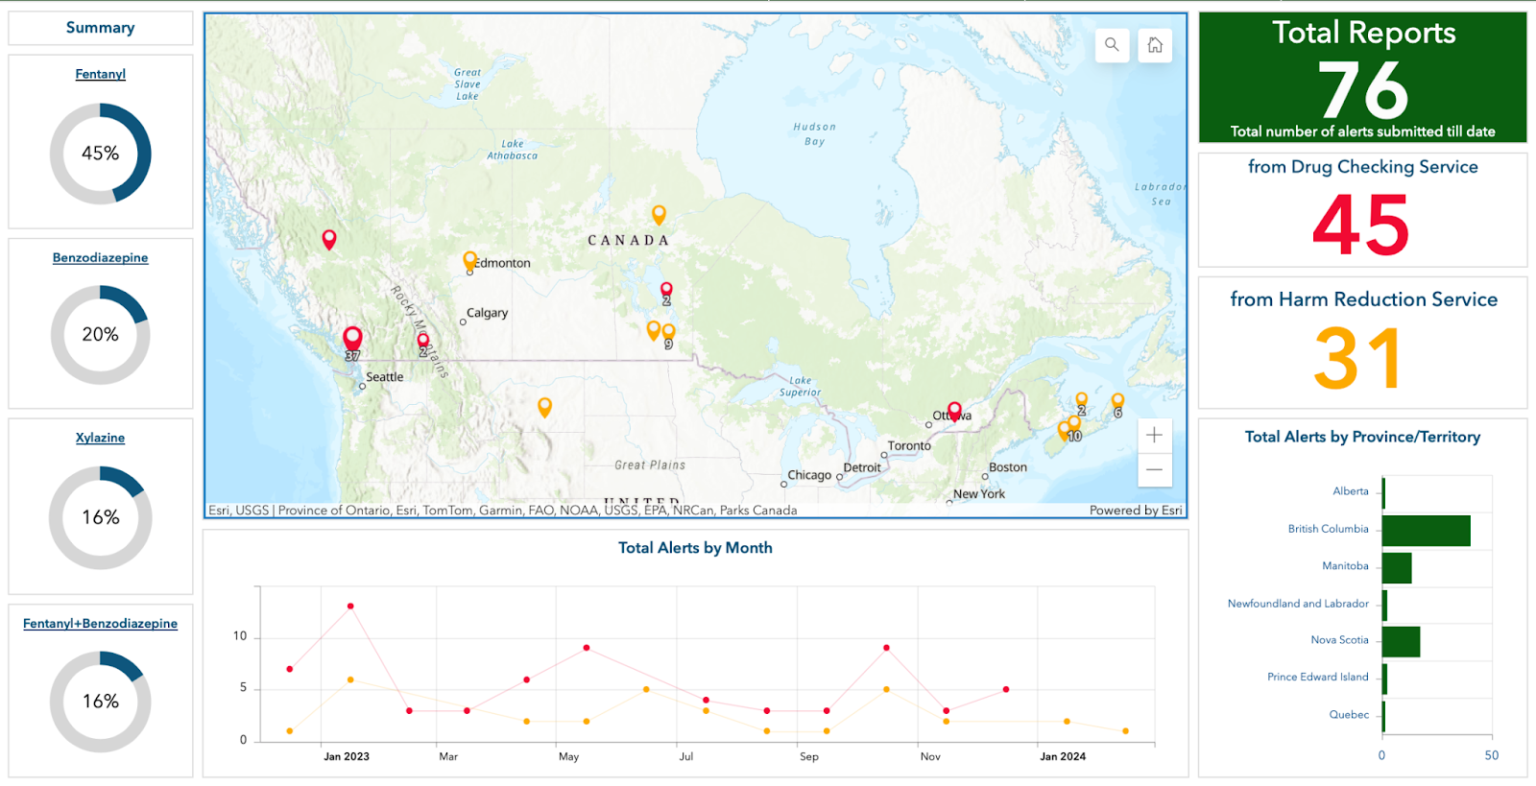Open the Benzodiazepine link
This screenshot has width=1536, height=786.
101,258
